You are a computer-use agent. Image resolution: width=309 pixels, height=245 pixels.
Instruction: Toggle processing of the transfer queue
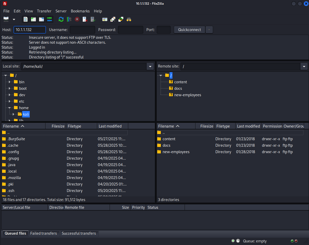[69, 19]
